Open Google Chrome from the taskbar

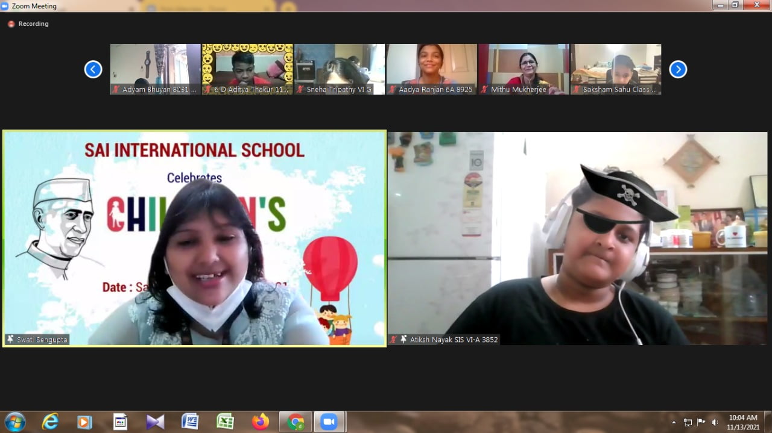tap(296, 422)
